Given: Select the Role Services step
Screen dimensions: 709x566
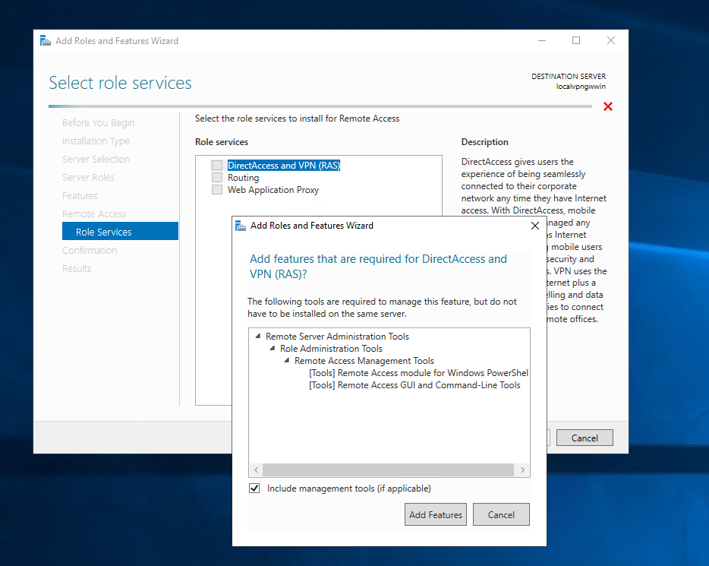Looking at the screenshot, I should pyautogui.click(x=120, y=231).
